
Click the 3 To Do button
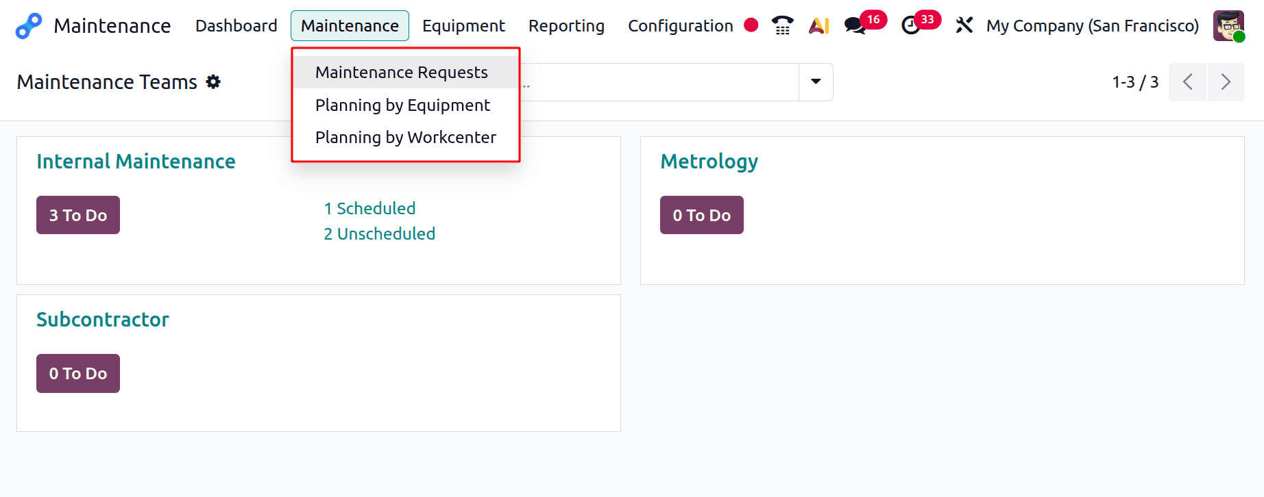click(x=78, y=215)
